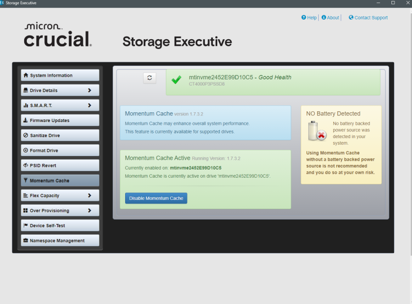
Task: Click the download icon beside Firmware Updates
Action: point(25,120)
